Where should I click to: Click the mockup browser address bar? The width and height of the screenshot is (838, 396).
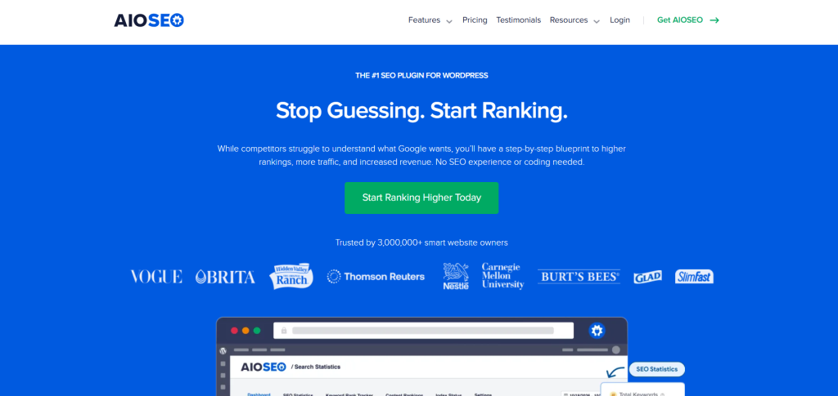(x=423, y=331)
